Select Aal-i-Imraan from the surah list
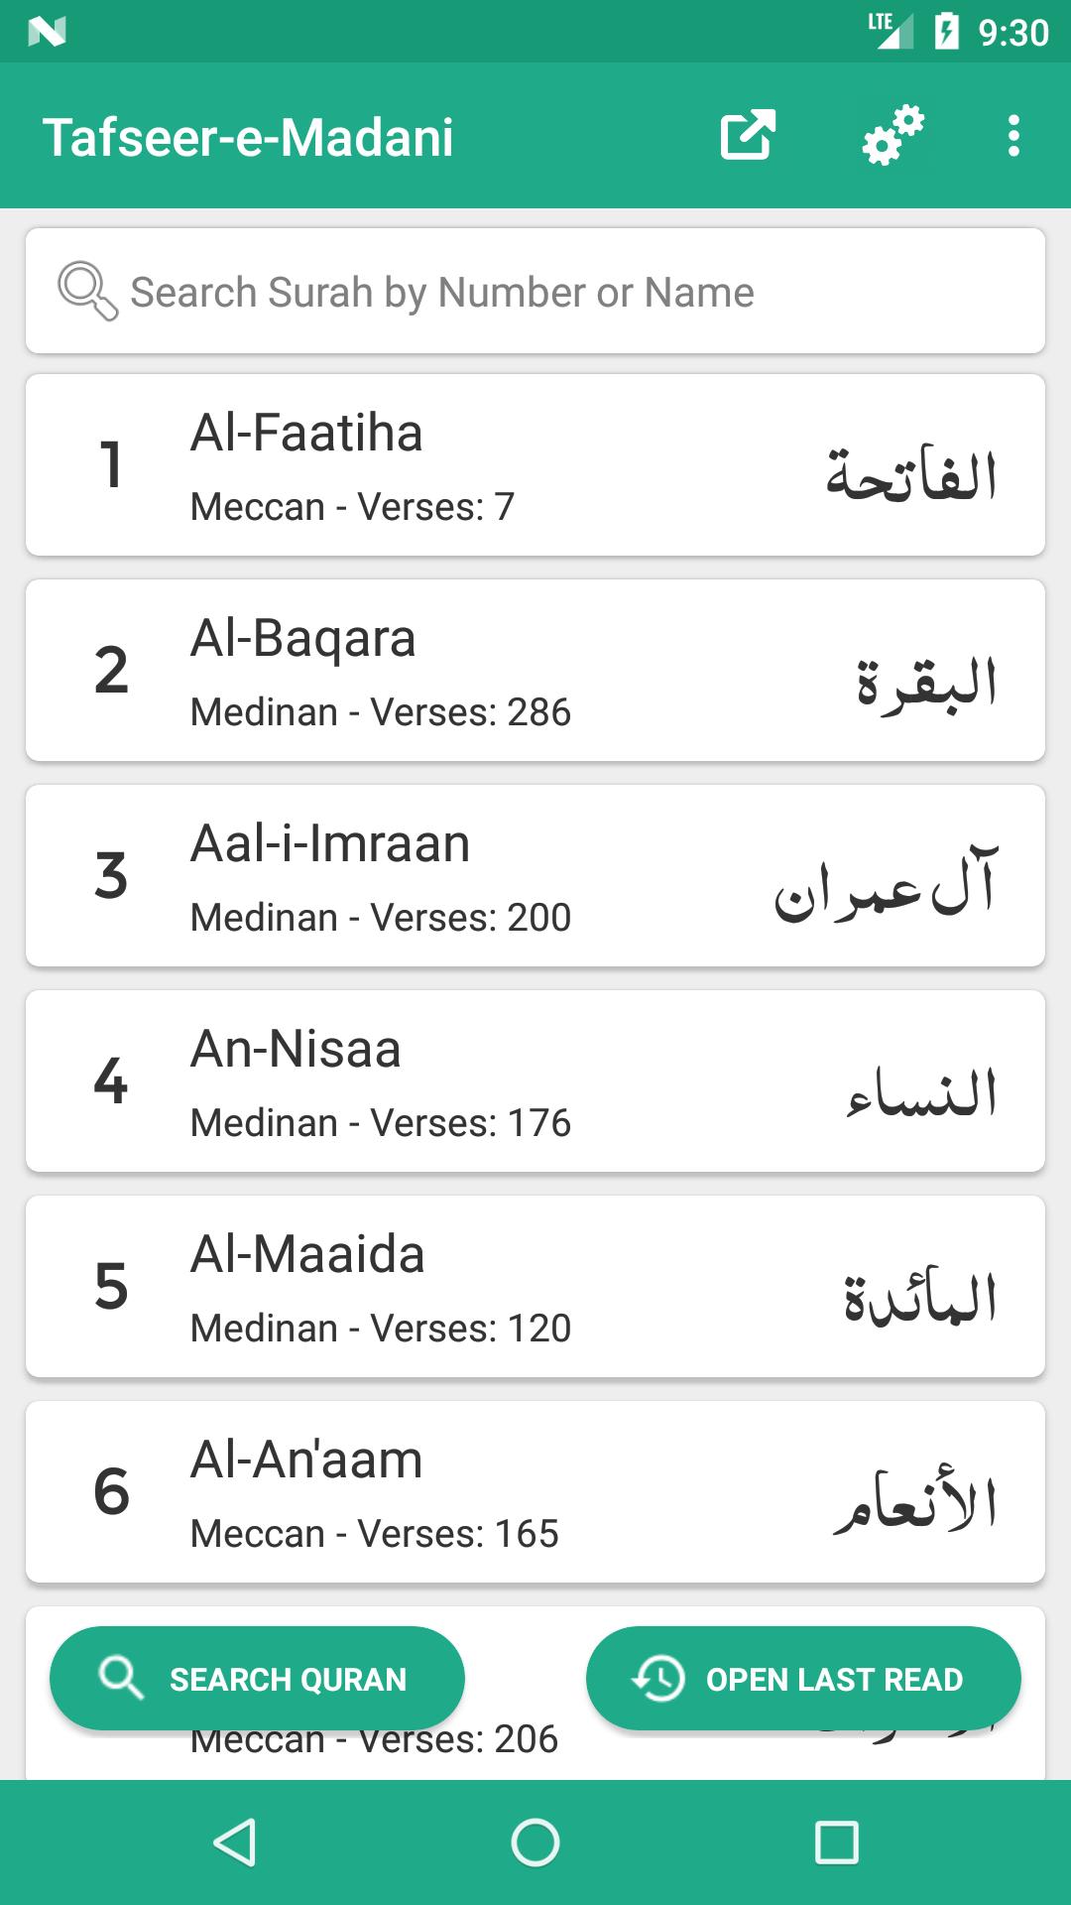The width and height of the screenshot is (1071, 1905). 535,875
